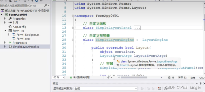Collapse the namespace FormApp0601 code block
This screenshot has width=205, height=92.
(x=73, y=16)
